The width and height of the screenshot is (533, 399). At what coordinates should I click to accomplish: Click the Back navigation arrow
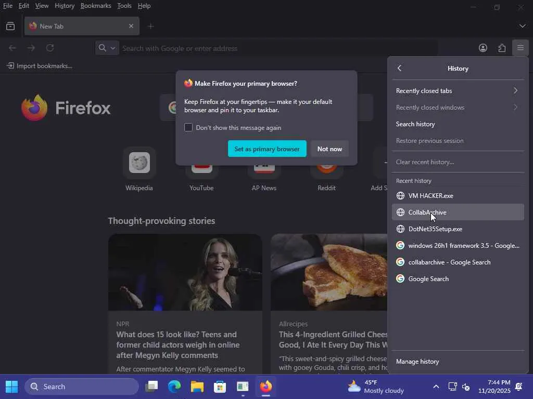tap(12, 48)
